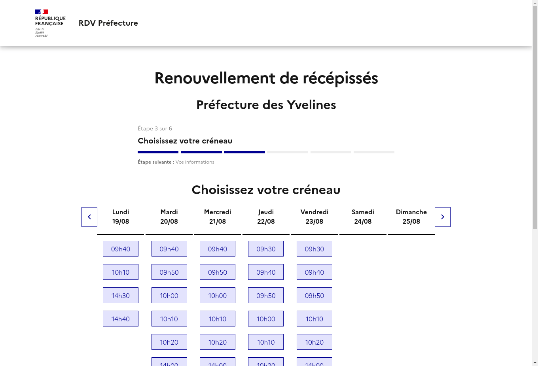Reserve the Vendredi 23/08 09h30 slot
The height and width of the screenshot is (366, 538).
[314, 249]
